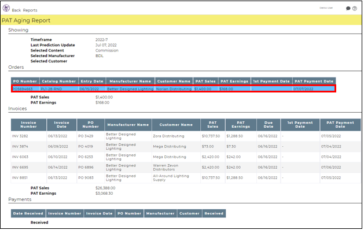Click PO 9083 cell
This screenshot has width=364, height=230.
pyautogui.click(x=86, y=178)
